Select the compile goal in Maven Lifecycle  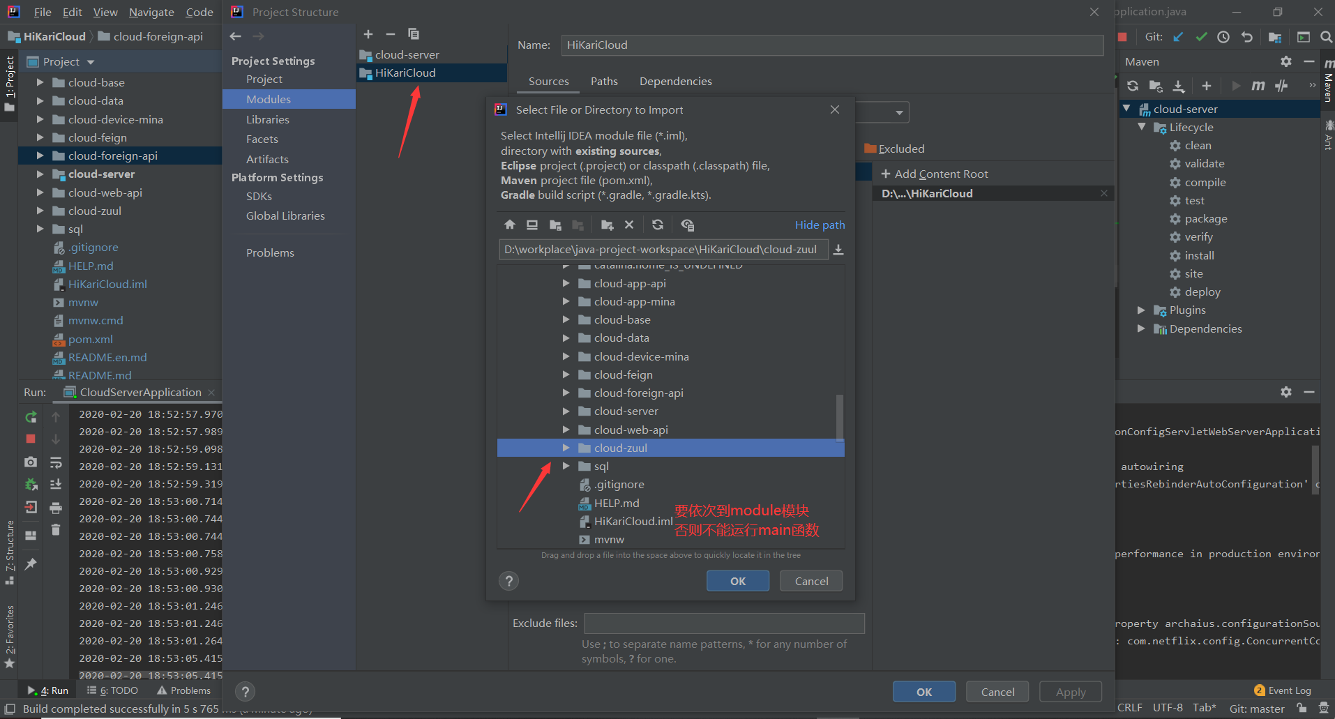point(1205,182)
